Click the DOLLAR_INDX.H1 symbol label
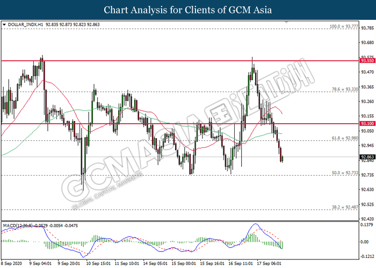376x268 pixels. (25, 25)
